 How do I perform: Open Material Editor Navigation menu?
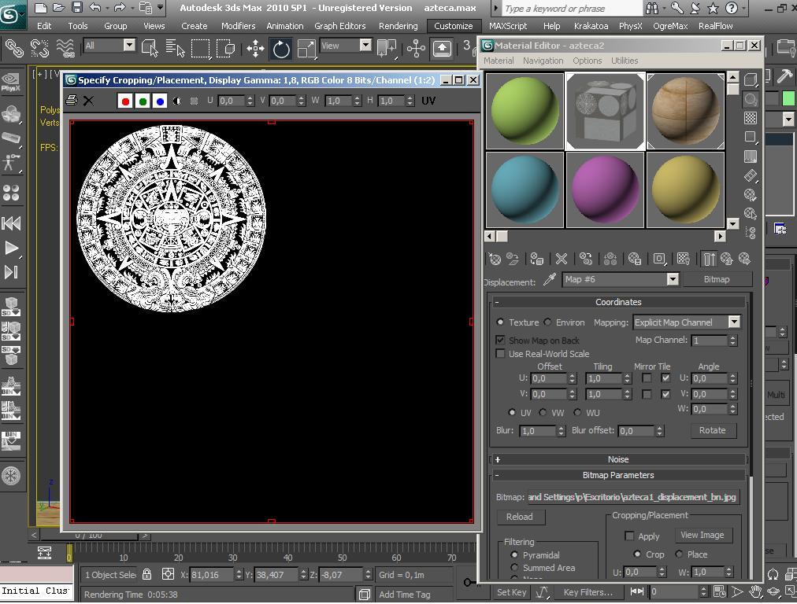(543, 61)
